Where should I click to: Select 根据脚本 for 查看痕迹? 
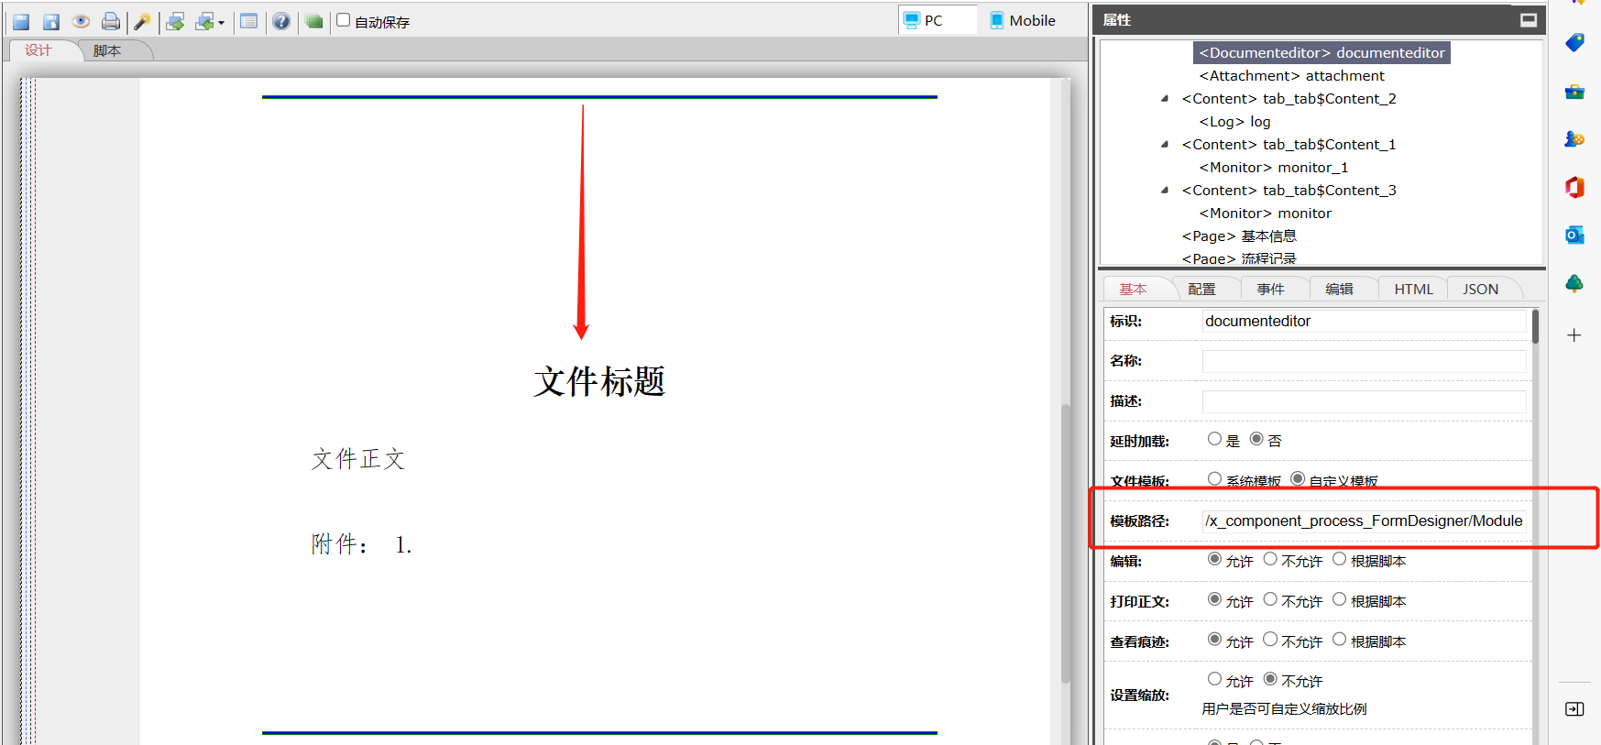point(1339,639)
